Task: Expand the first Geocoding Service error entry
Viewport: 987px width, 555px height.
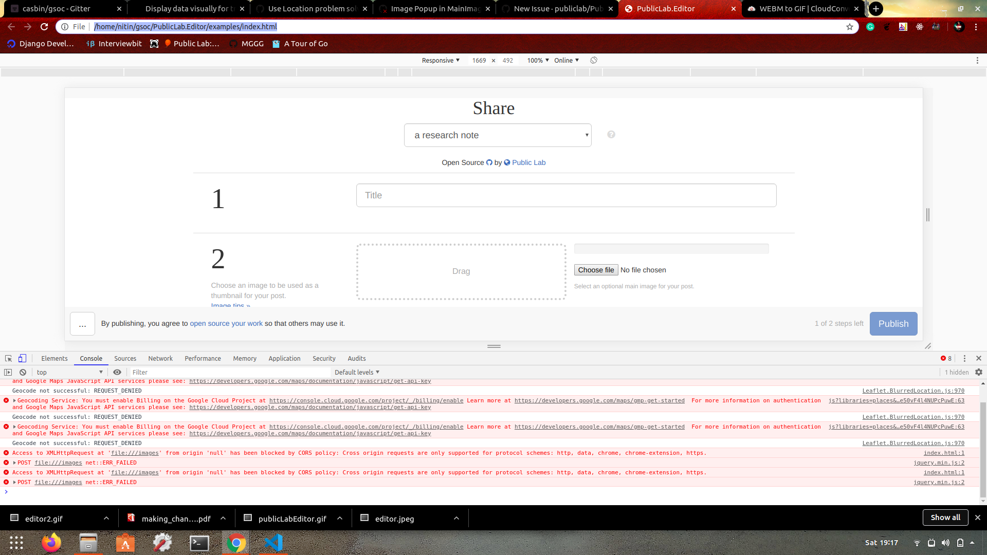Action: click(14, 400)
